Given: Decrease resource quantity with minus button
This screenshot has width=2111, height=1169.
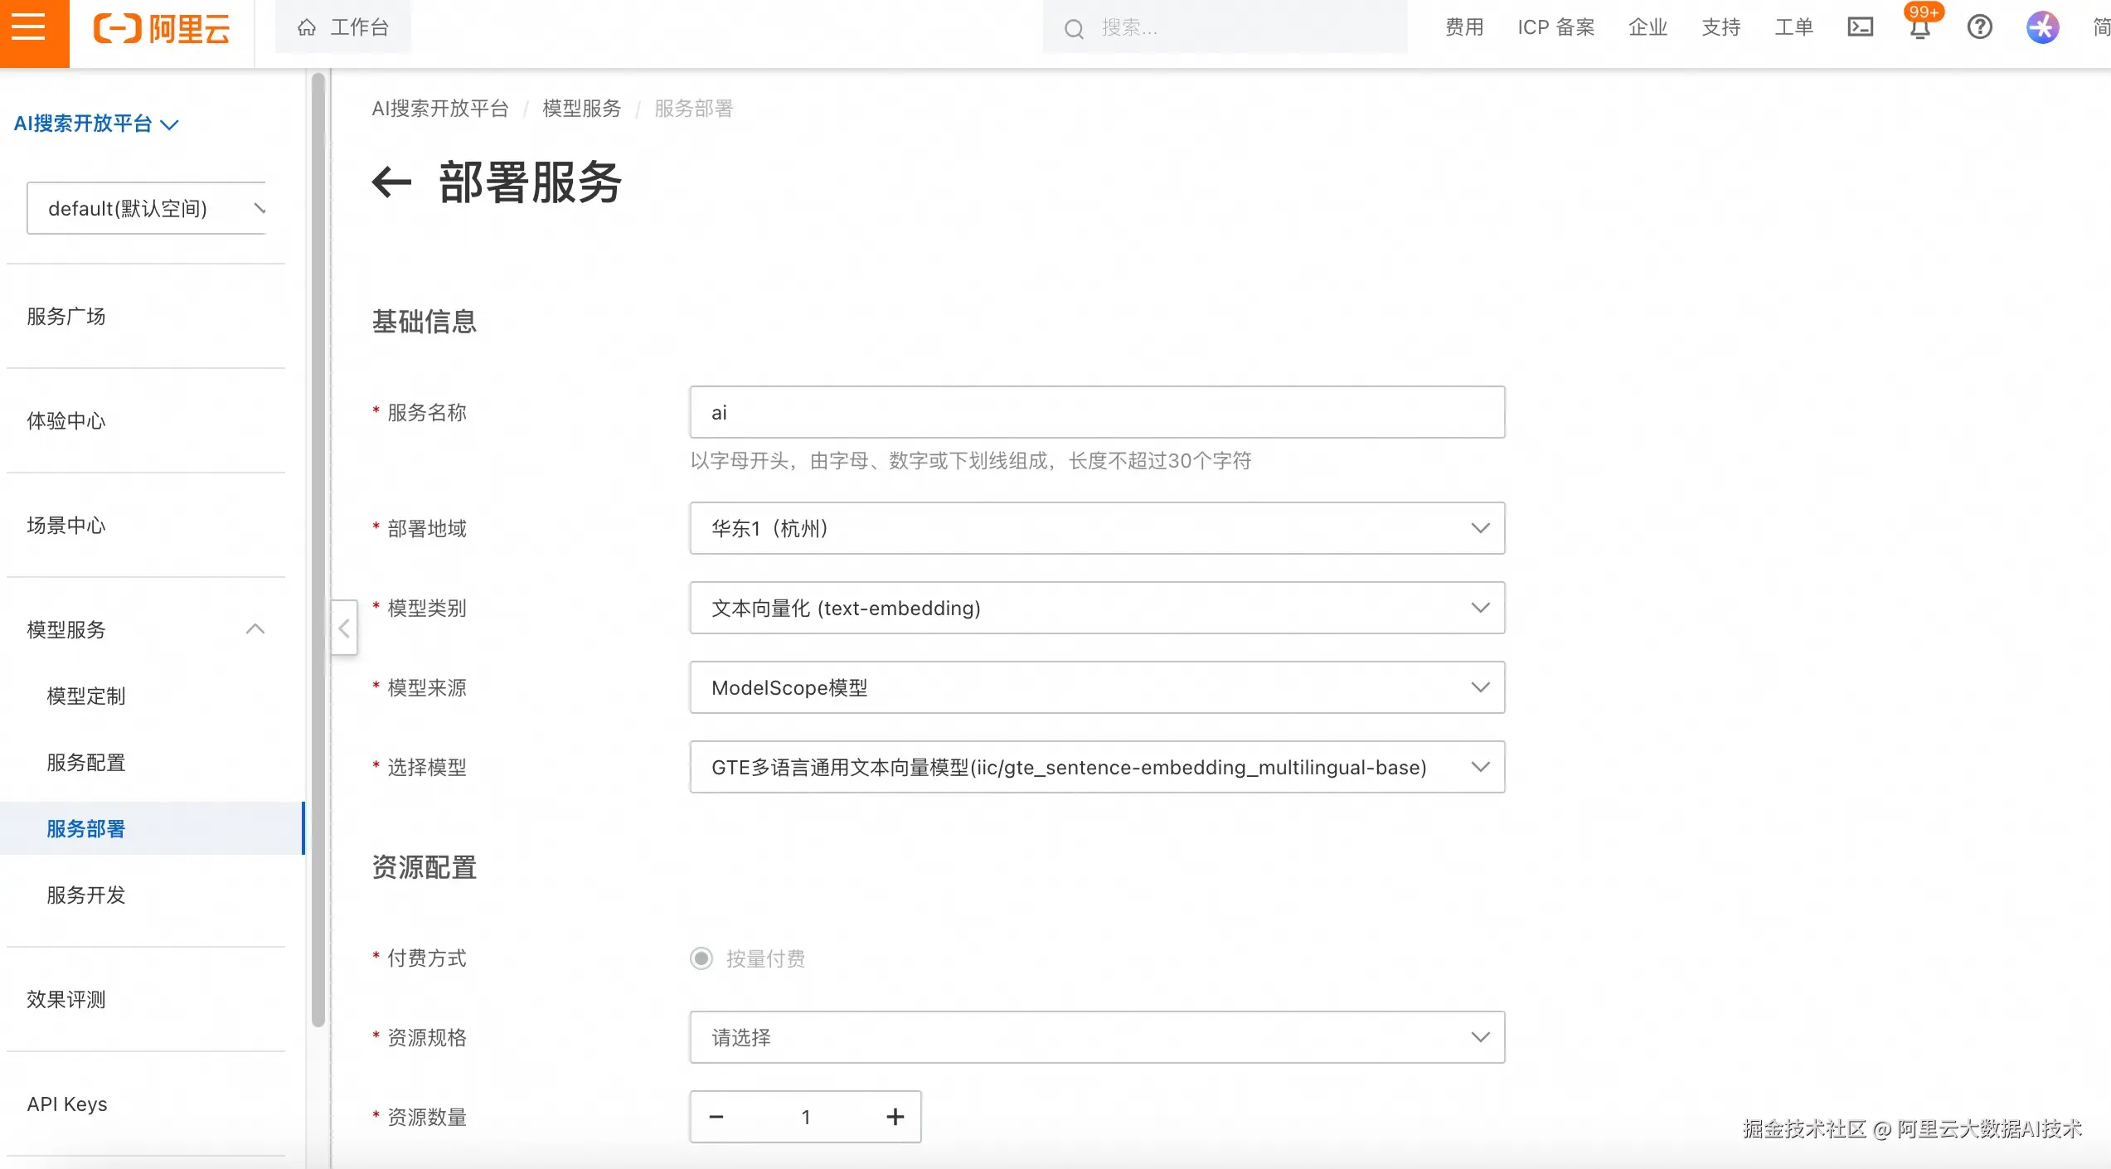Looking at the screenshot, I should click(716, 1117).
